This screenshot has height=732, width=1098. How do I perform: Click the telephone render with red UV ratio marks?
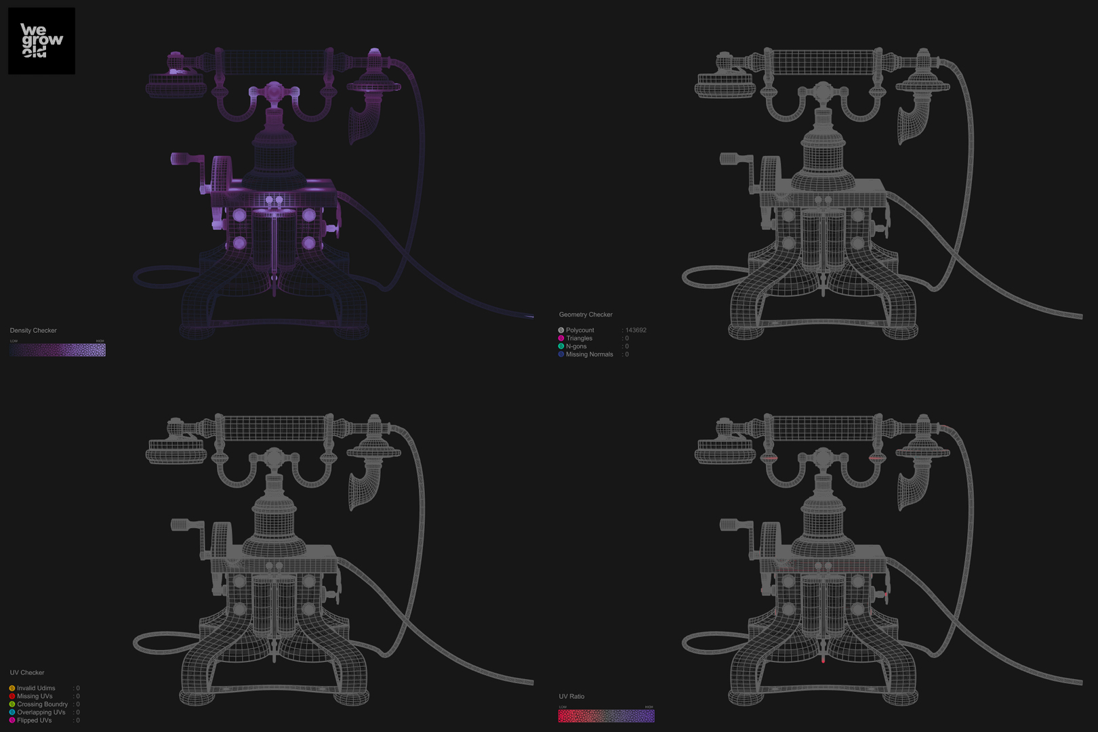(881, 559)
